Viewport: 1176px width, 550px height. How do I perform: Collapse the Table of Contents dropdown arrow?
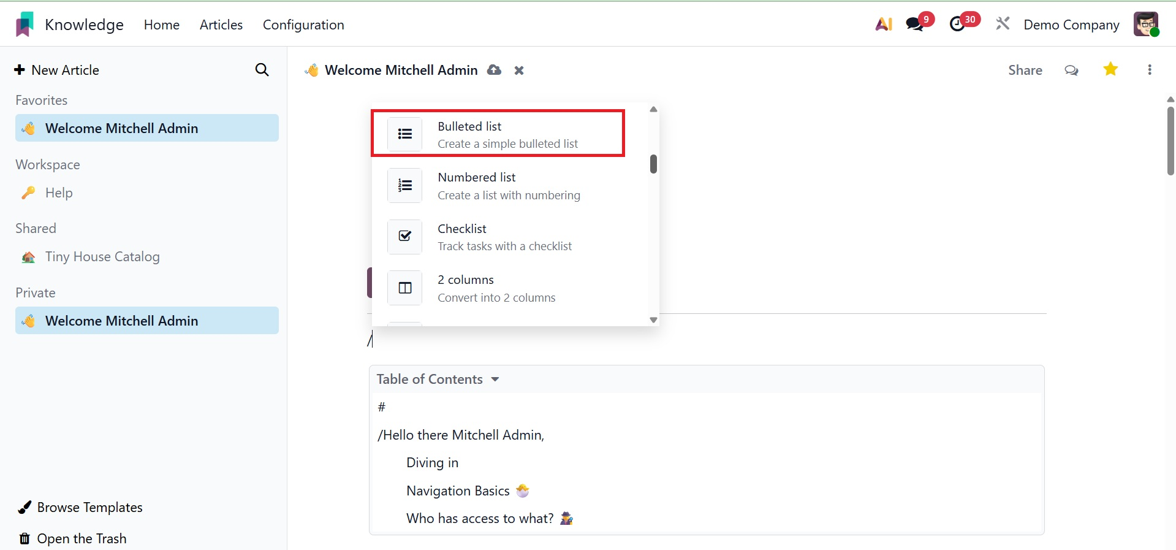coord(495,380)
